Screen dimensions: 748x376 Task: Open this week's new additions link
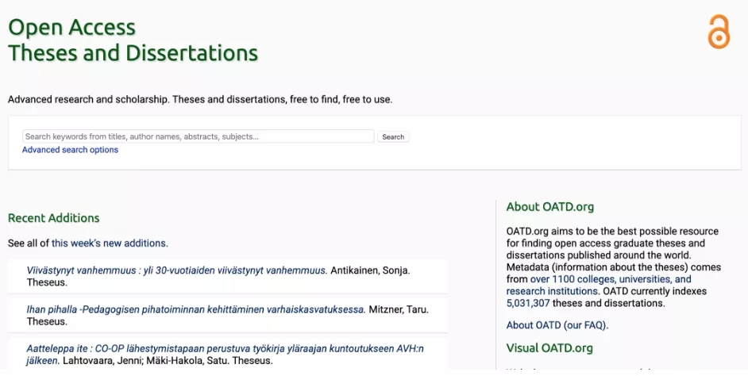pyautogui.click(x=110, y=243)
